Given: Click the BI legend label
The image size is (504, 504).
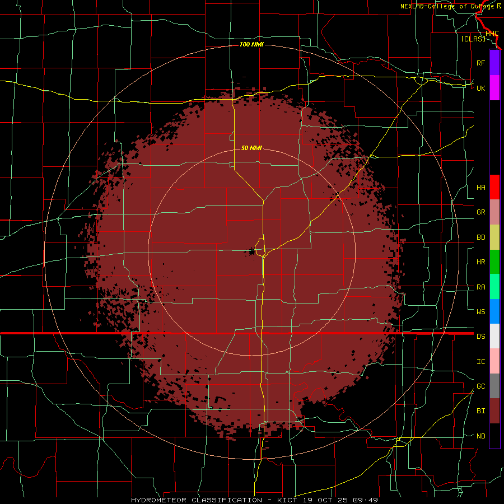Looking at the screenshot, I should [480, 411].
